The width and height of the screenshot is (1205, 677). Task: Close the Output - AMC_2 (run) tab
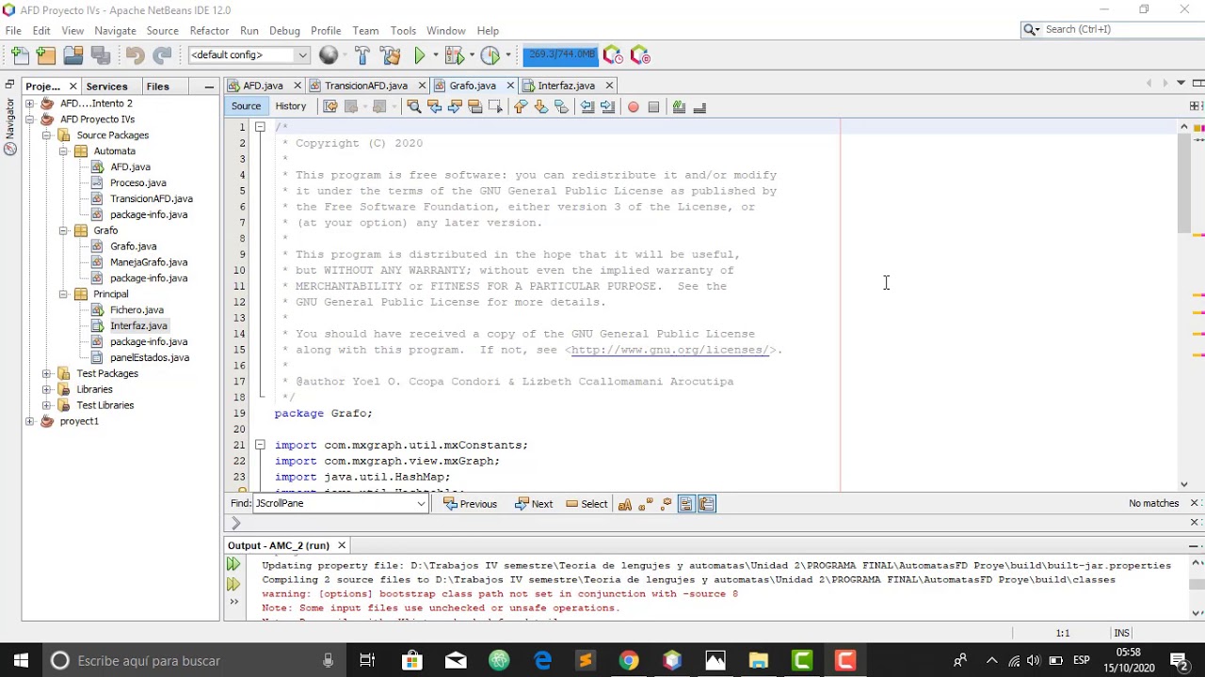pyautogui.click(x=342, y=545)
